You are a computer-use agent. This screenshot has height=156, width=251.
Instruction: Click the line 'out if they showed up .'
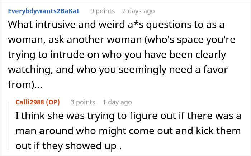[x=68, y=146]
